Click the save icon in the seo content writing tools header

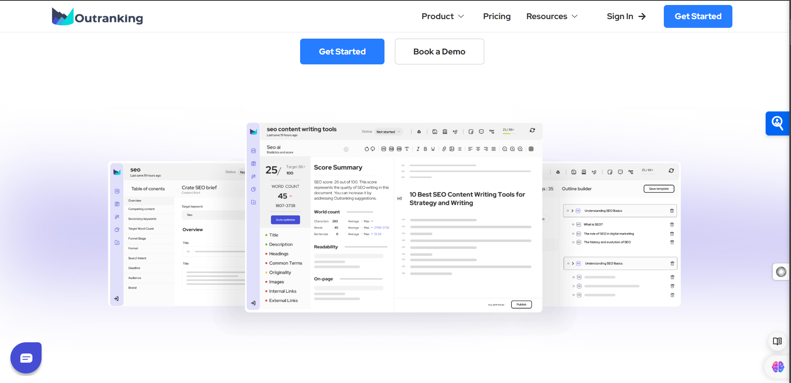435,132
